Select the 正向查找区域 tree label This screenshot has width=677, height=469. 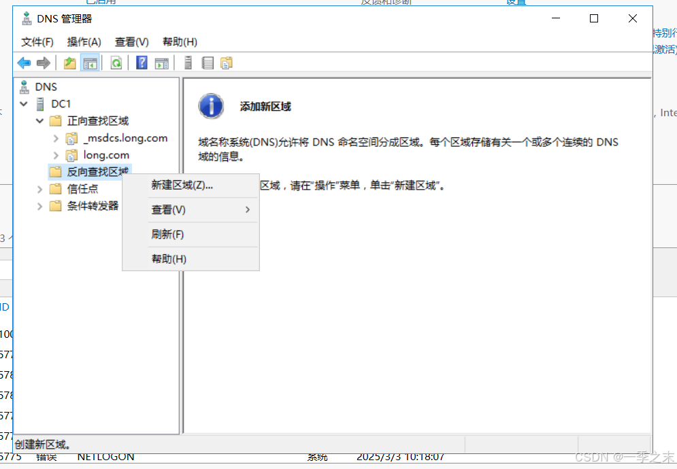pos(98,121)
